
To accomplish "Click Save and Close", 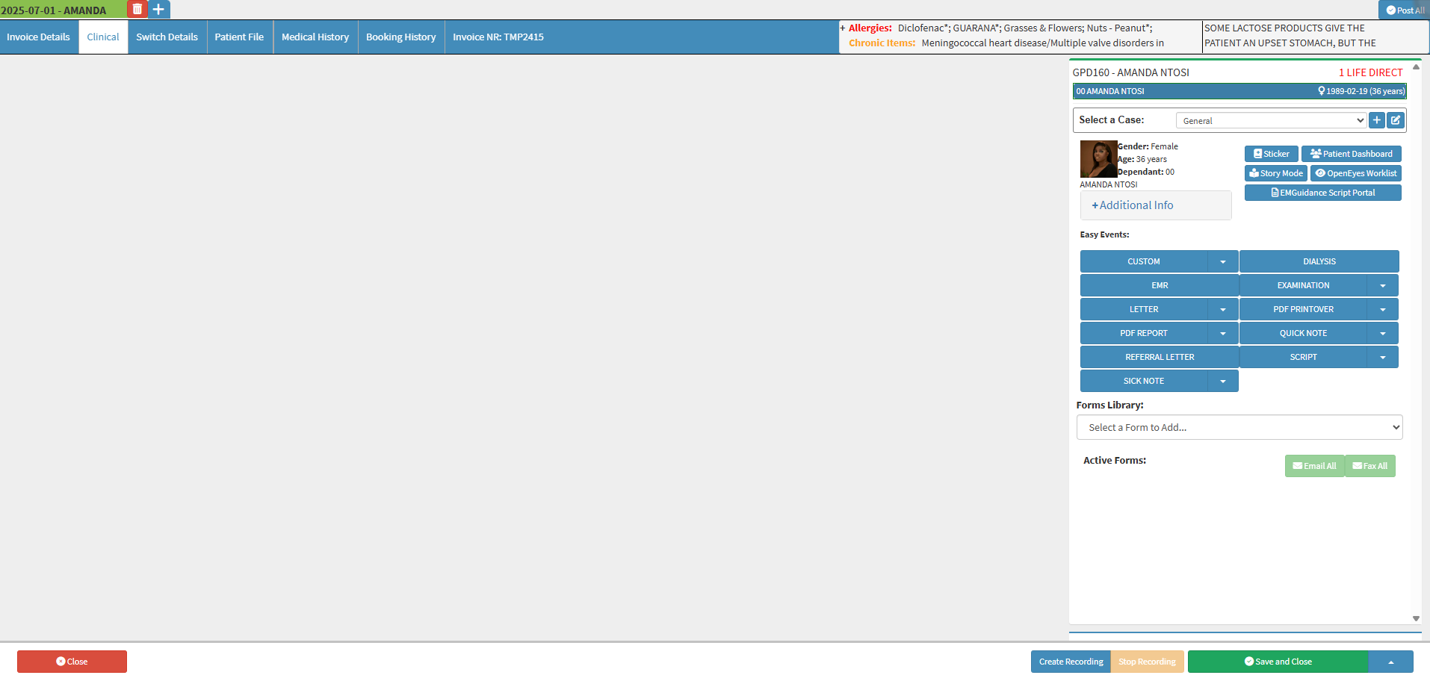I will click(x=1278, y=662).
